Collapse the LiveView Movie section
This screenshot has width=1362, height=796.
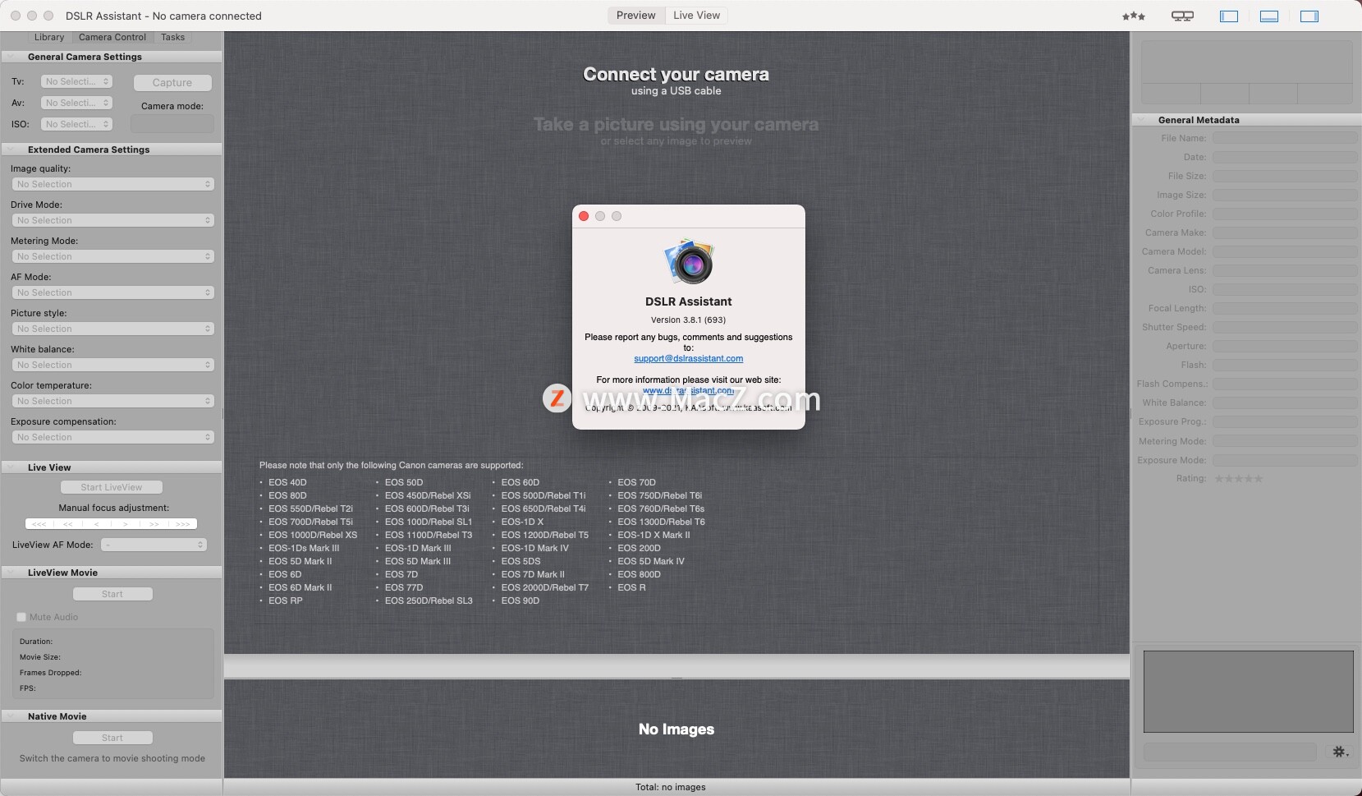[11, 573]
